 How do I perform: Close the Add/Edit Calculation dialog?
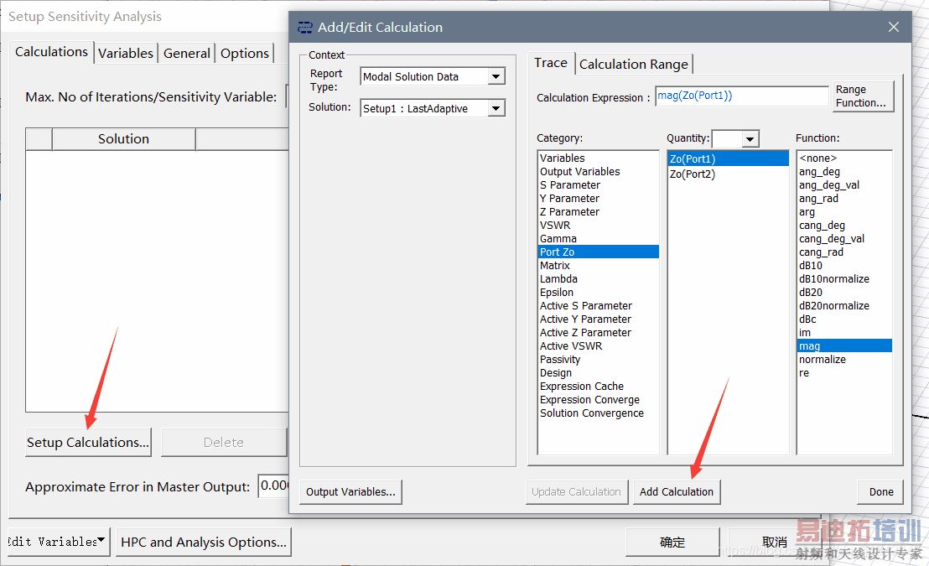tap(894, 28)
